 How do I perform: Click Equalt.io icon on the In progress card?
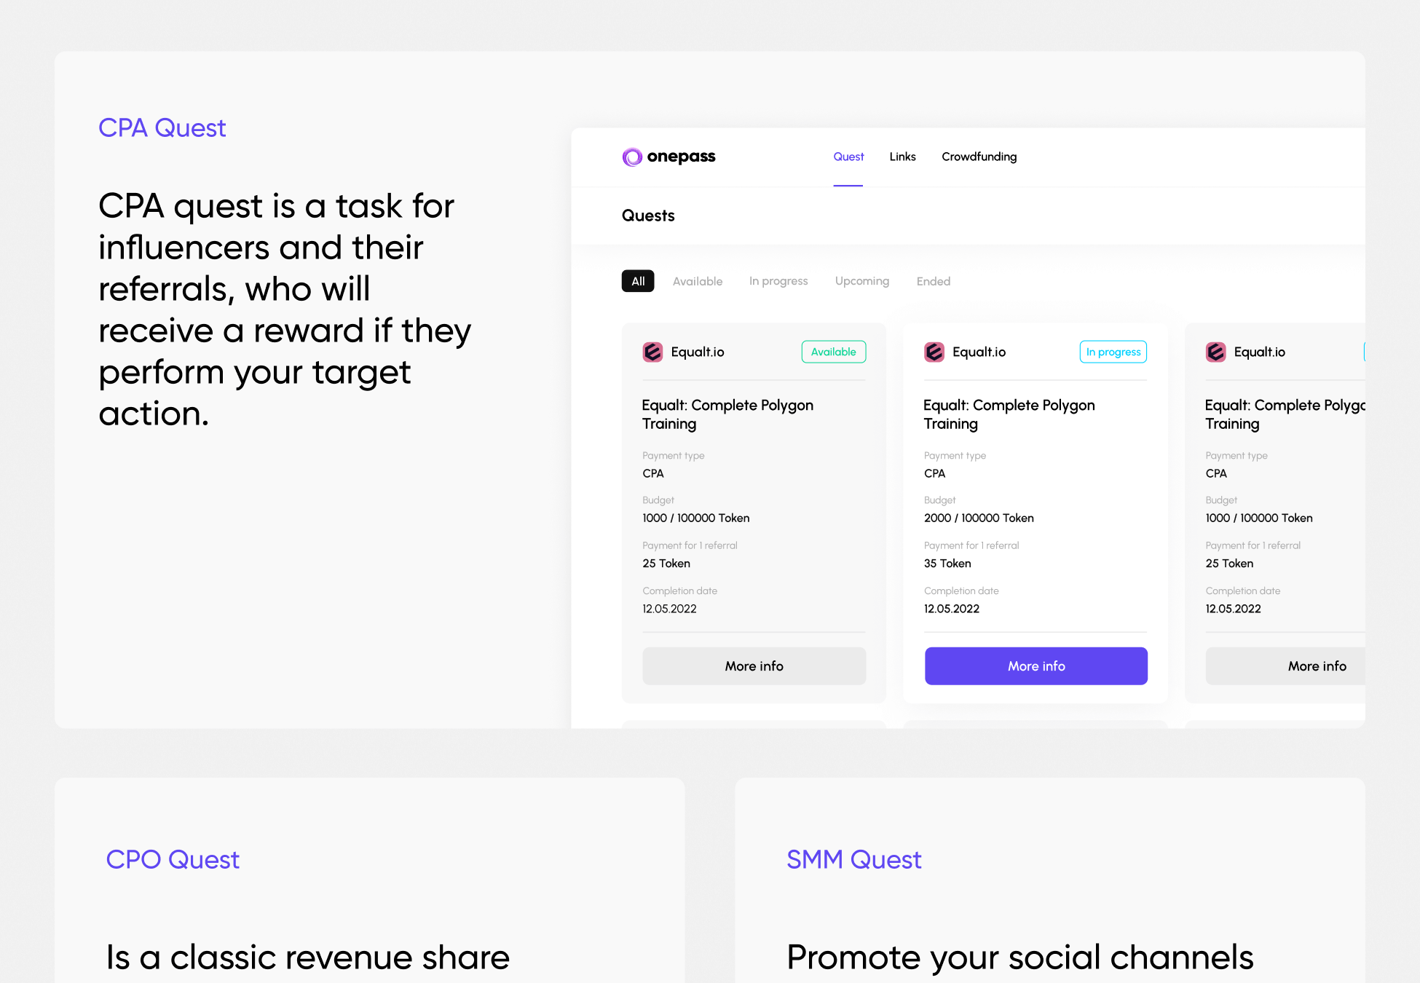[934, 352]
